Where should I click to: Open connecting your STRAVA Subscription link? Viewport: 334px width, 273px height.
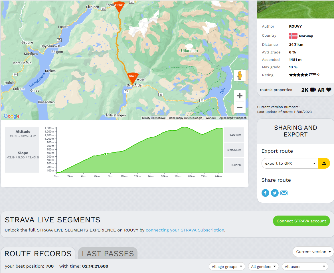(185, 230)
